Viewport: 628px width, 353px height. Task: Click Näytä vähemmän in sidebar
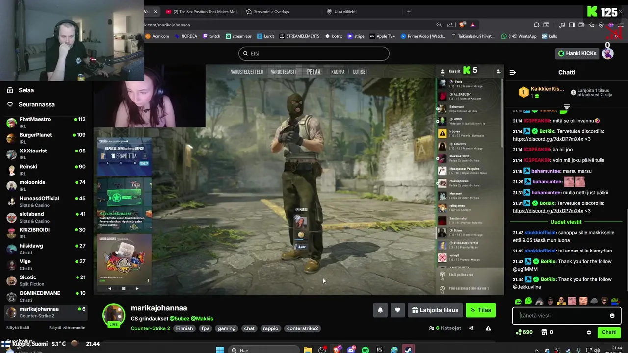(x=67, y=328)
